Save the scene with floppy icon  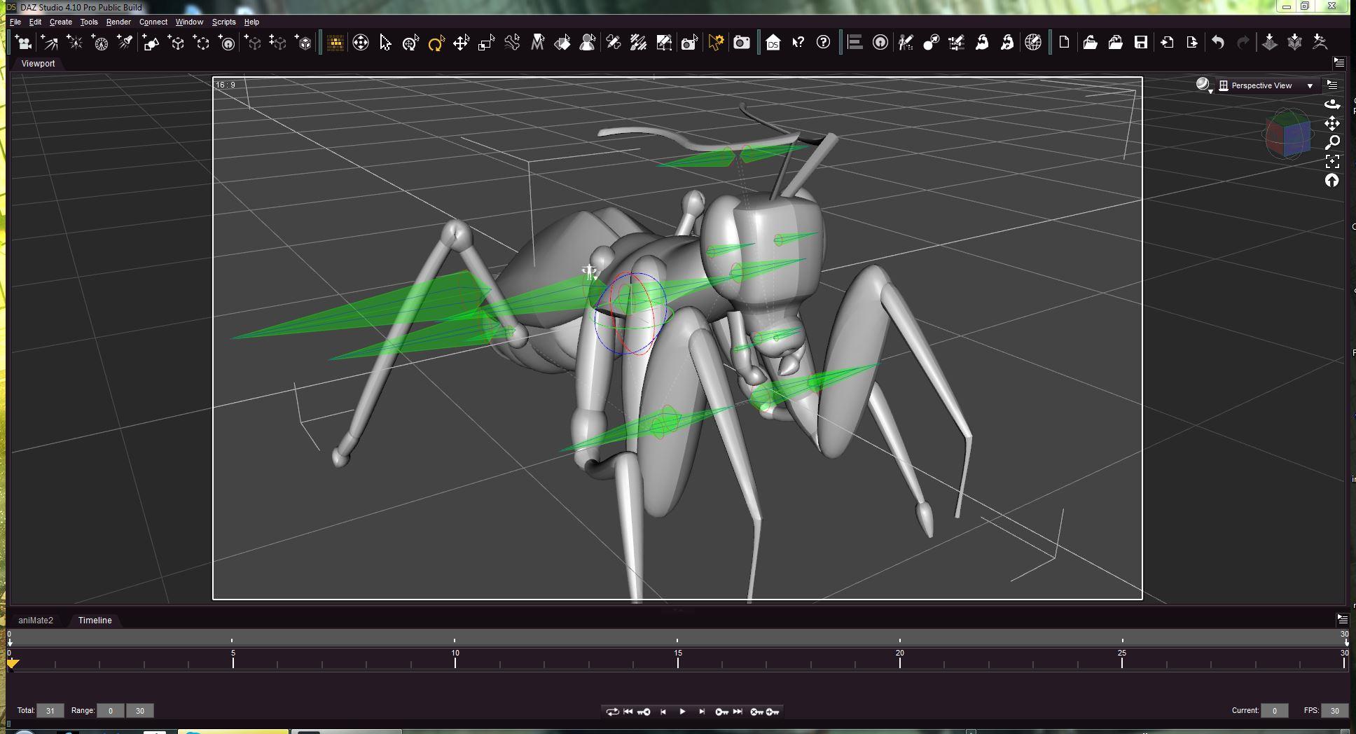1141,43
